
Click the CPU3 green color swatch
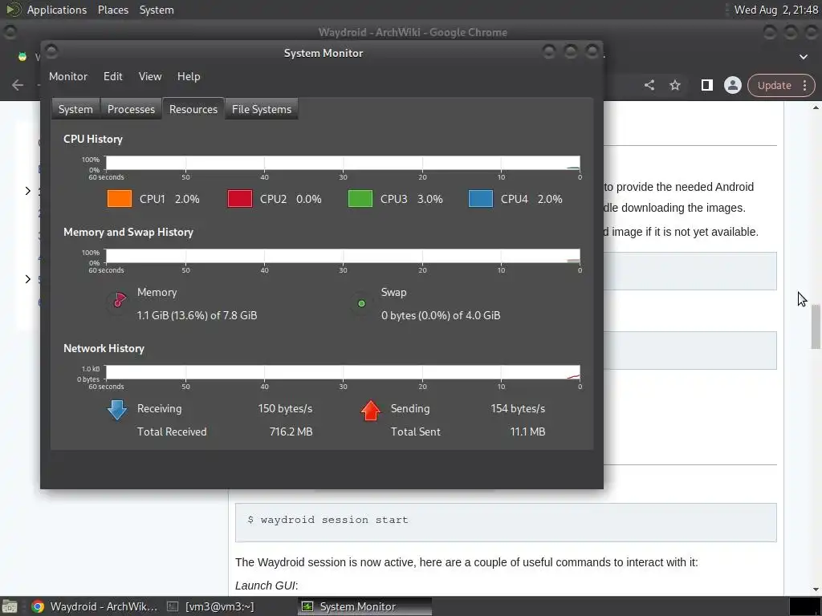(360, 199)
